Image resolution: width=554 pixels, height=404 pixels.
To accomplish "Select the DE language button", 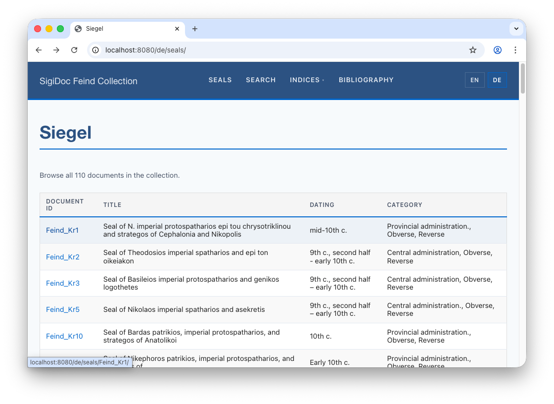I will click(x=497, y=80).
